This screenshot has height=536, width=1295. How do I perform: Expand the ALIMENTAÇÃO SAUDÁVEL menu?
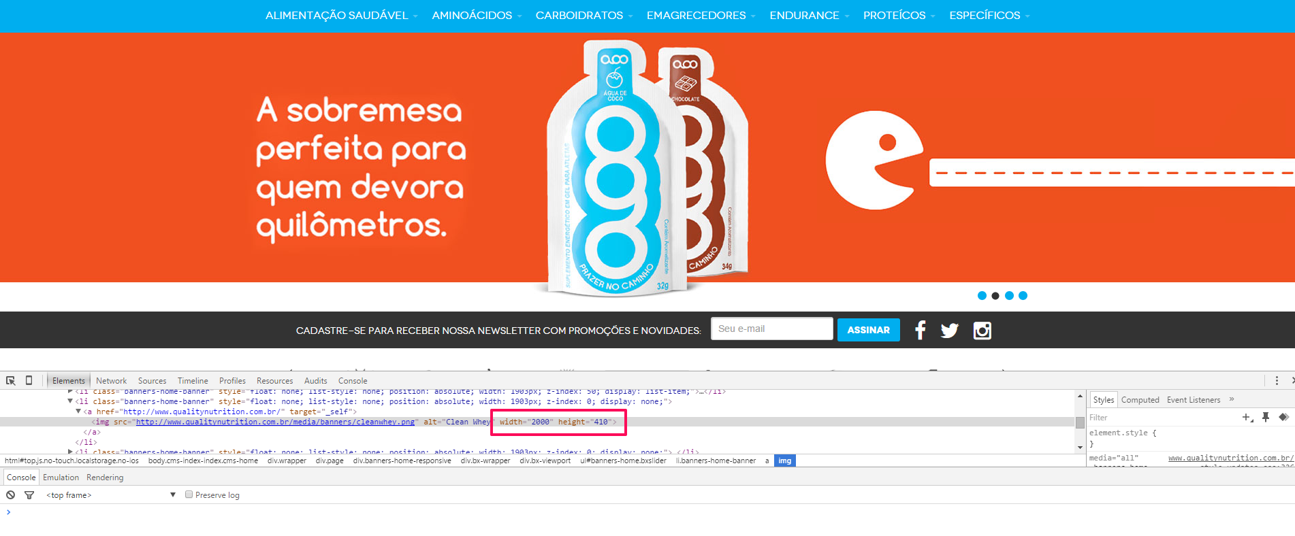point(342,15)
